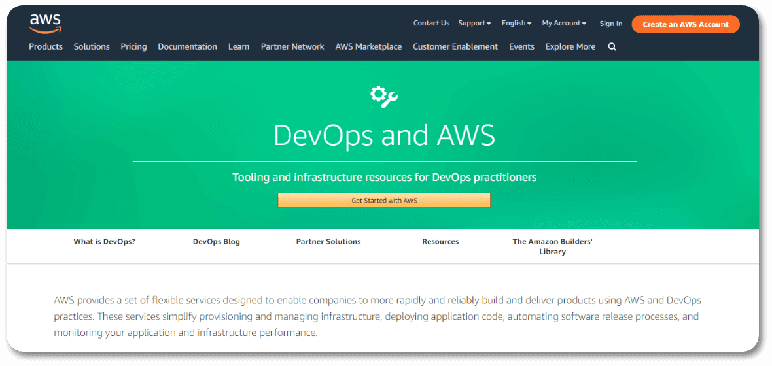Expand the My Account dropdown
This screenshot has height=366, width=772.
[564, 23]
